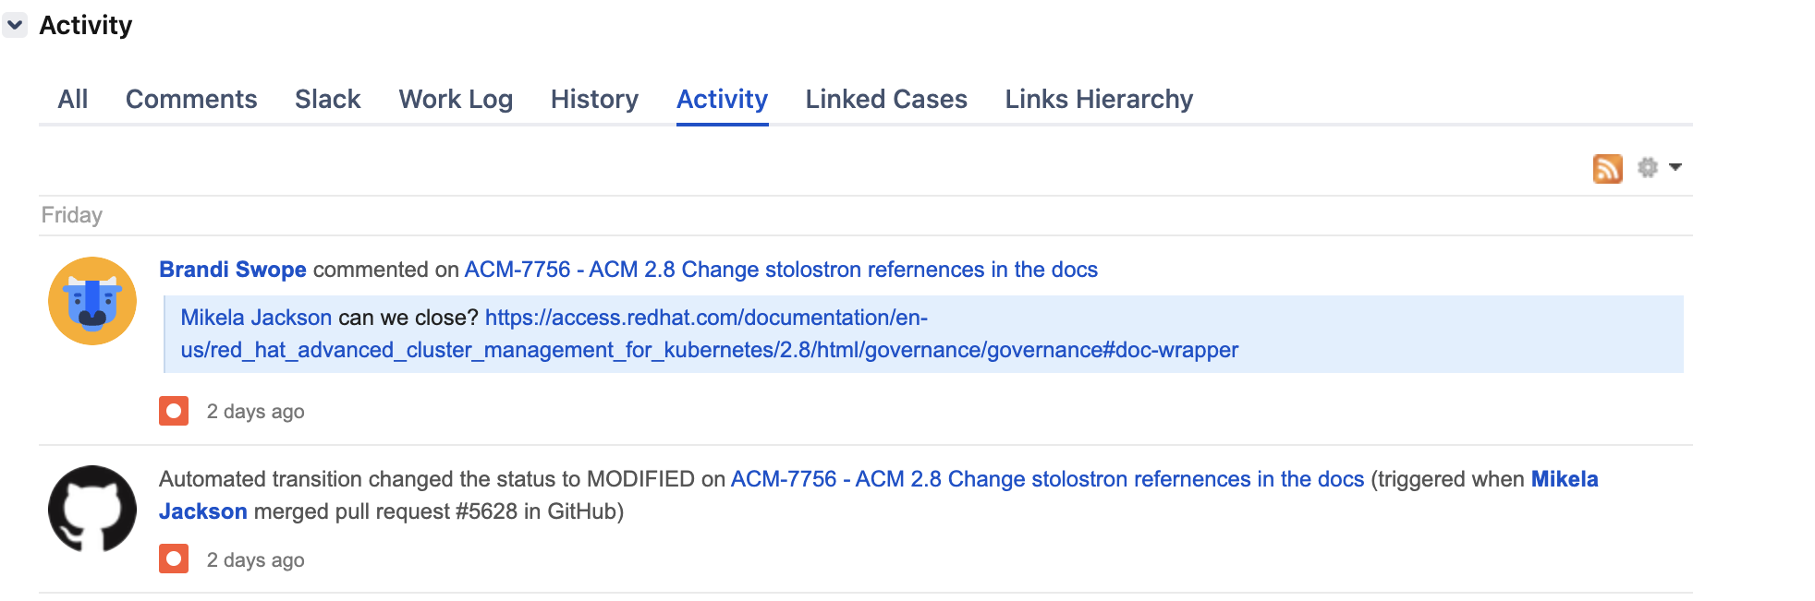Click red issue icon under Brandi's comment

[174, 411]
